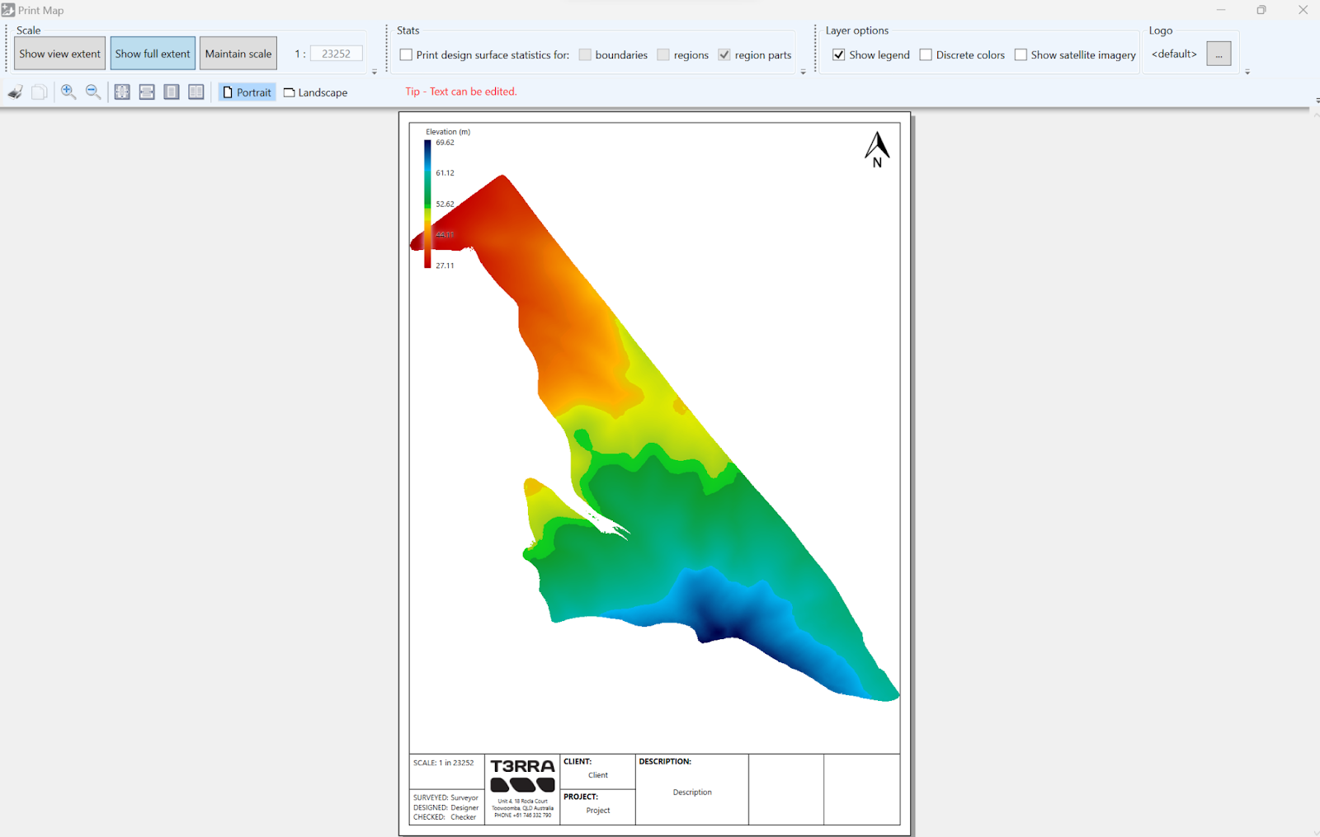Image resolution: width=1320 pixels, height=837 pixels.
Task: Click Show view extent button
Action: (59, 54)
